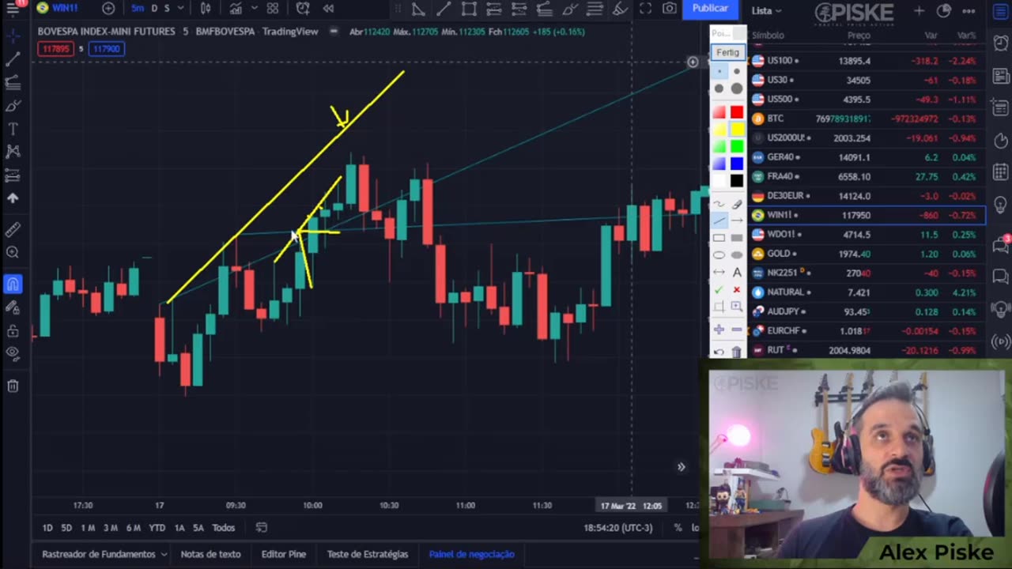The height and width of the screenshot is (569, 1012).
Task: Add symbol with the watchlist plus icon
Action: tap(919, 11)
